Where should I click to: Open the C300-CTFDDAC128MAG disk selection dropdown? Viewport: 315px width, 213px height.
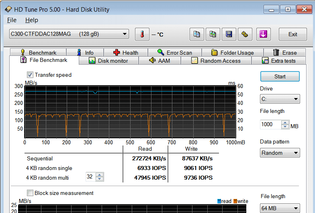[69, 34]
